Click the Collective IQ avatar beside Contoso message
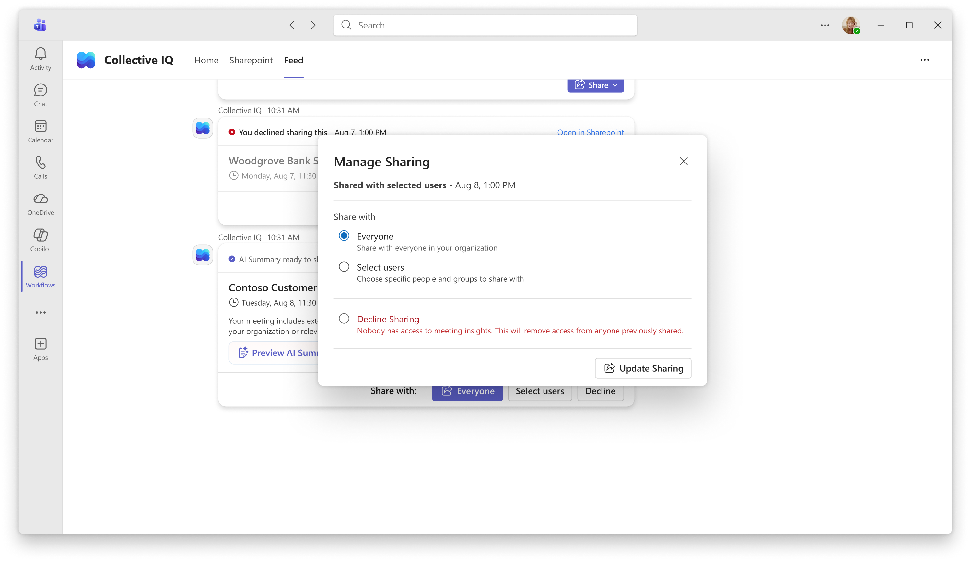971x562 pixels. pyautogui.click(x=203, y=255)
